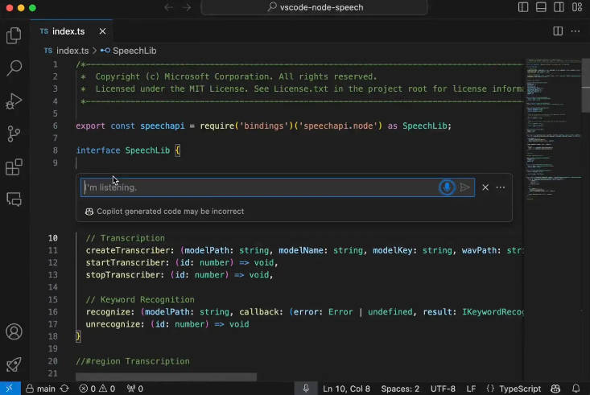The image size is (590, 395).
Task: Open problems via errors and warnings count
Action: (x=97, y=389)
